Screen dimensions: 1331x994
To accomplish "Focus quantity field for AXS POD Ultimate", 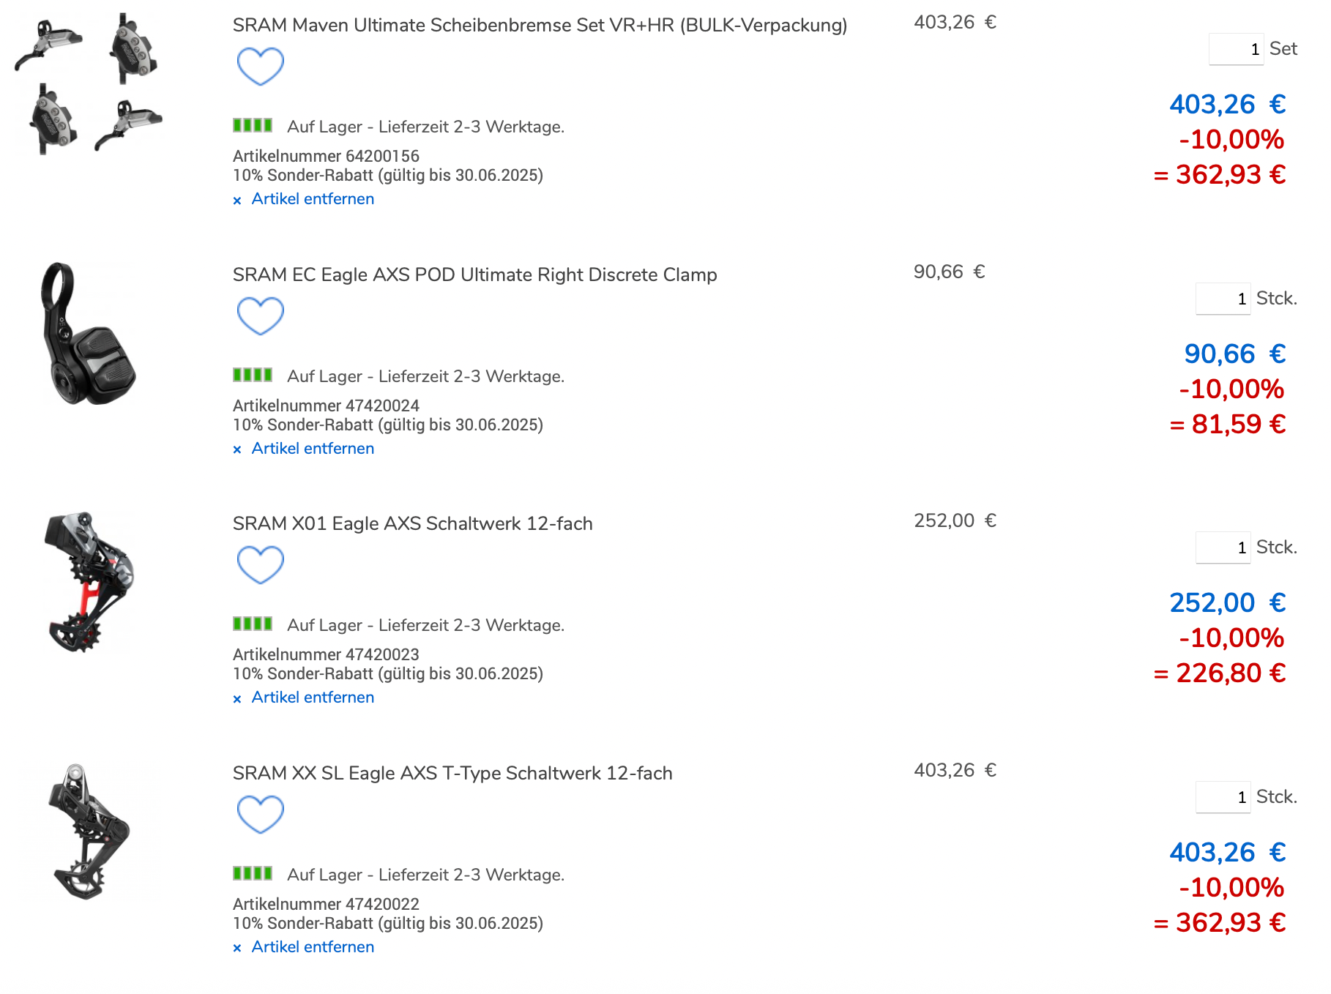I will [x=1223, y=299].
